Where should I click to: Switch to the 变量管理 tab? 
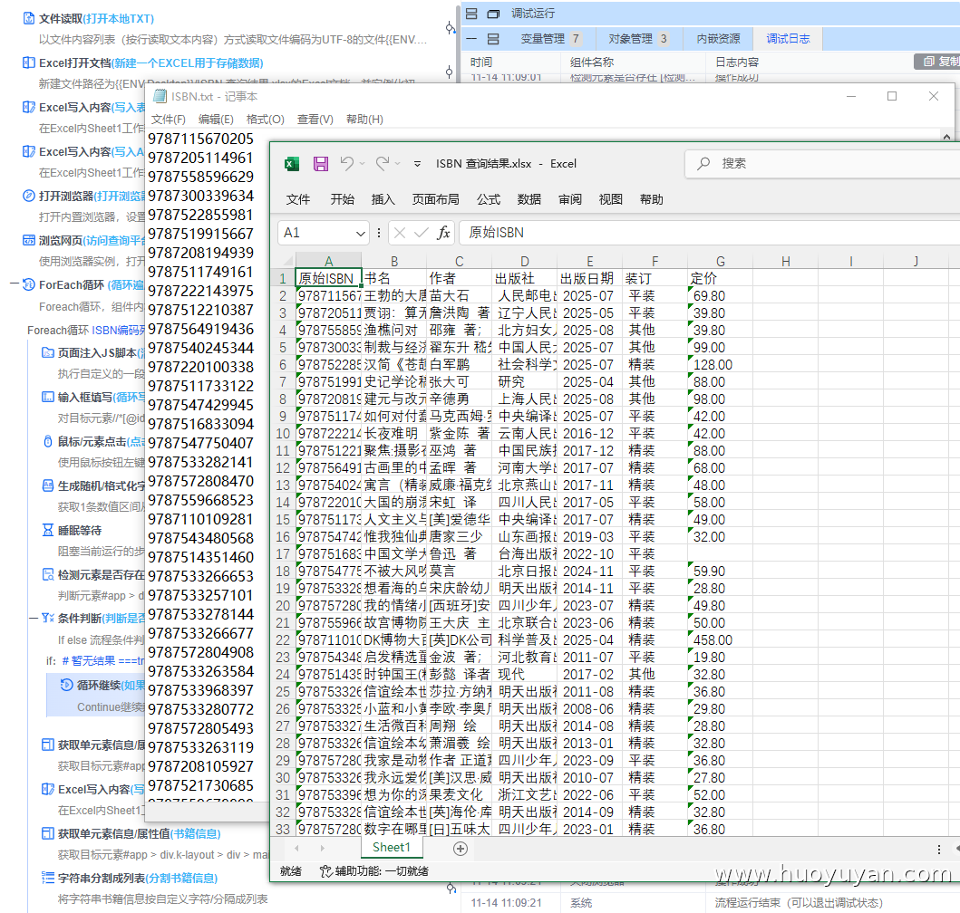pyautogui.click(x=549, y=39)
